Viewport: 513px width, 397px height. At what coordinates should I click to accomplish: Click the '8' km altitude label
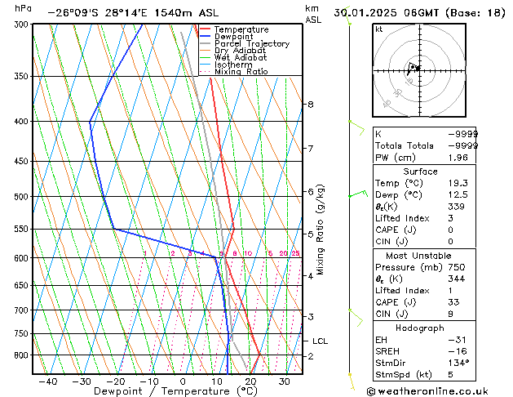[311, 105]
